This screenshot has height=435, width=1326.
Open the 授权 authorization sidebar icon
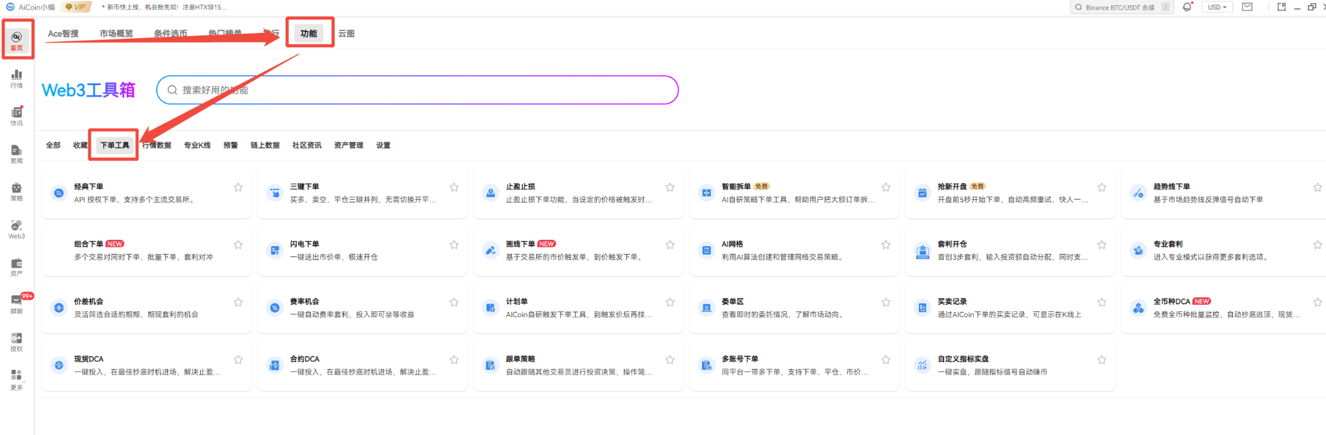(17, 342)
